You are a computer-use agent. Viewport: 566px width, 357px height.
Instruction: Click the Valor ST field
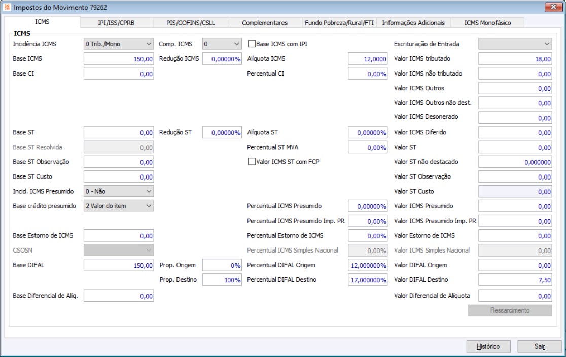click(x=515, y=147)
